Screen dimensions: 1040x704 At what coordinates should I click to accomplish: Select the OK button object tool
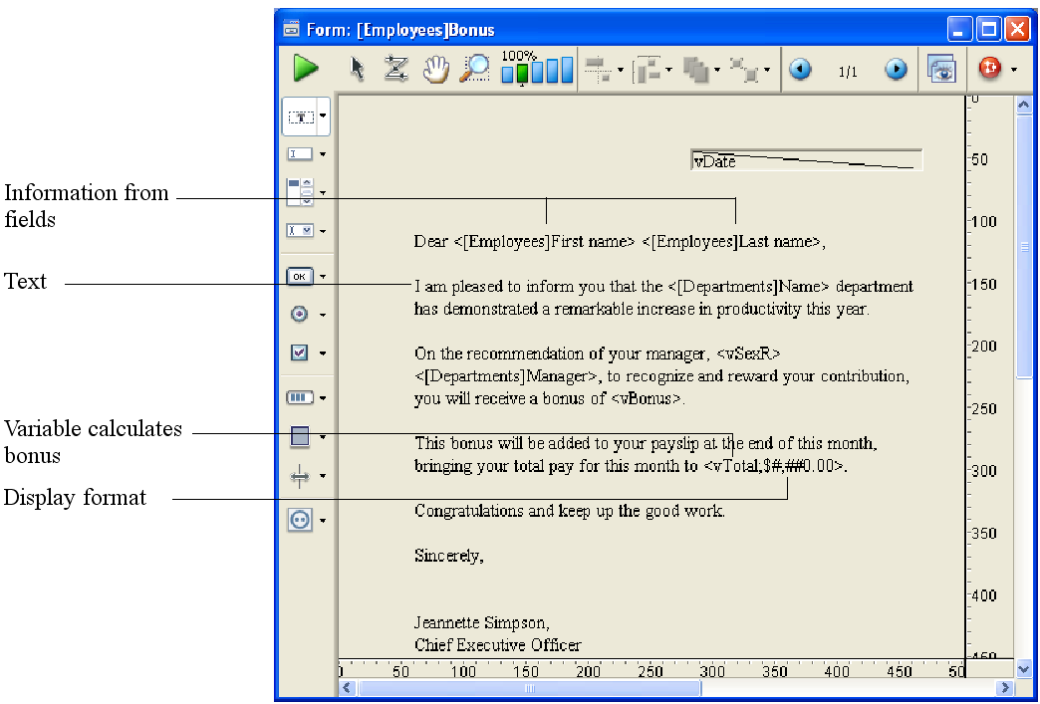click(299, 276)
